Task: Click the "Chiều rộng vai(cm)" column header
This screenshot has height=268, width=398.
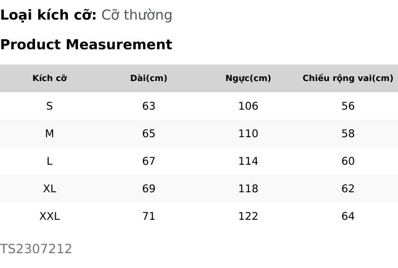Action: [x=348, y=78]
